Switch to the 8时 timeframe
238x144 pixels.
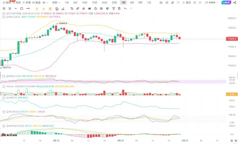tap(140, 3)
